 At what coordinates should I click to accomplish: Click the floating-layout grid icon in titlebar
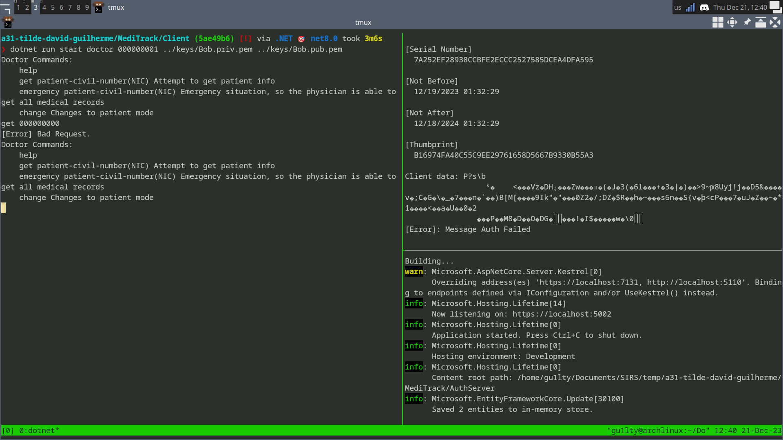(x=718, y=22)
